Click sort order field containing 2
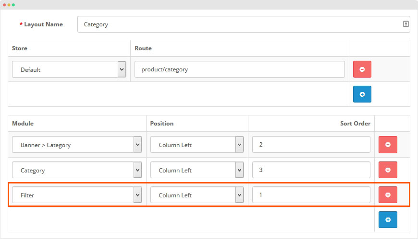The width and height of the screenshot is (418, 240). tap(311, 145)
